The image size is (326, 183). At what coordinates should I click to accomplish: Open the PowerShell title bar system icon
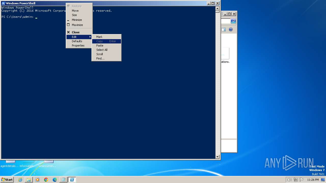pyautogui.click(x=3, y=3)
